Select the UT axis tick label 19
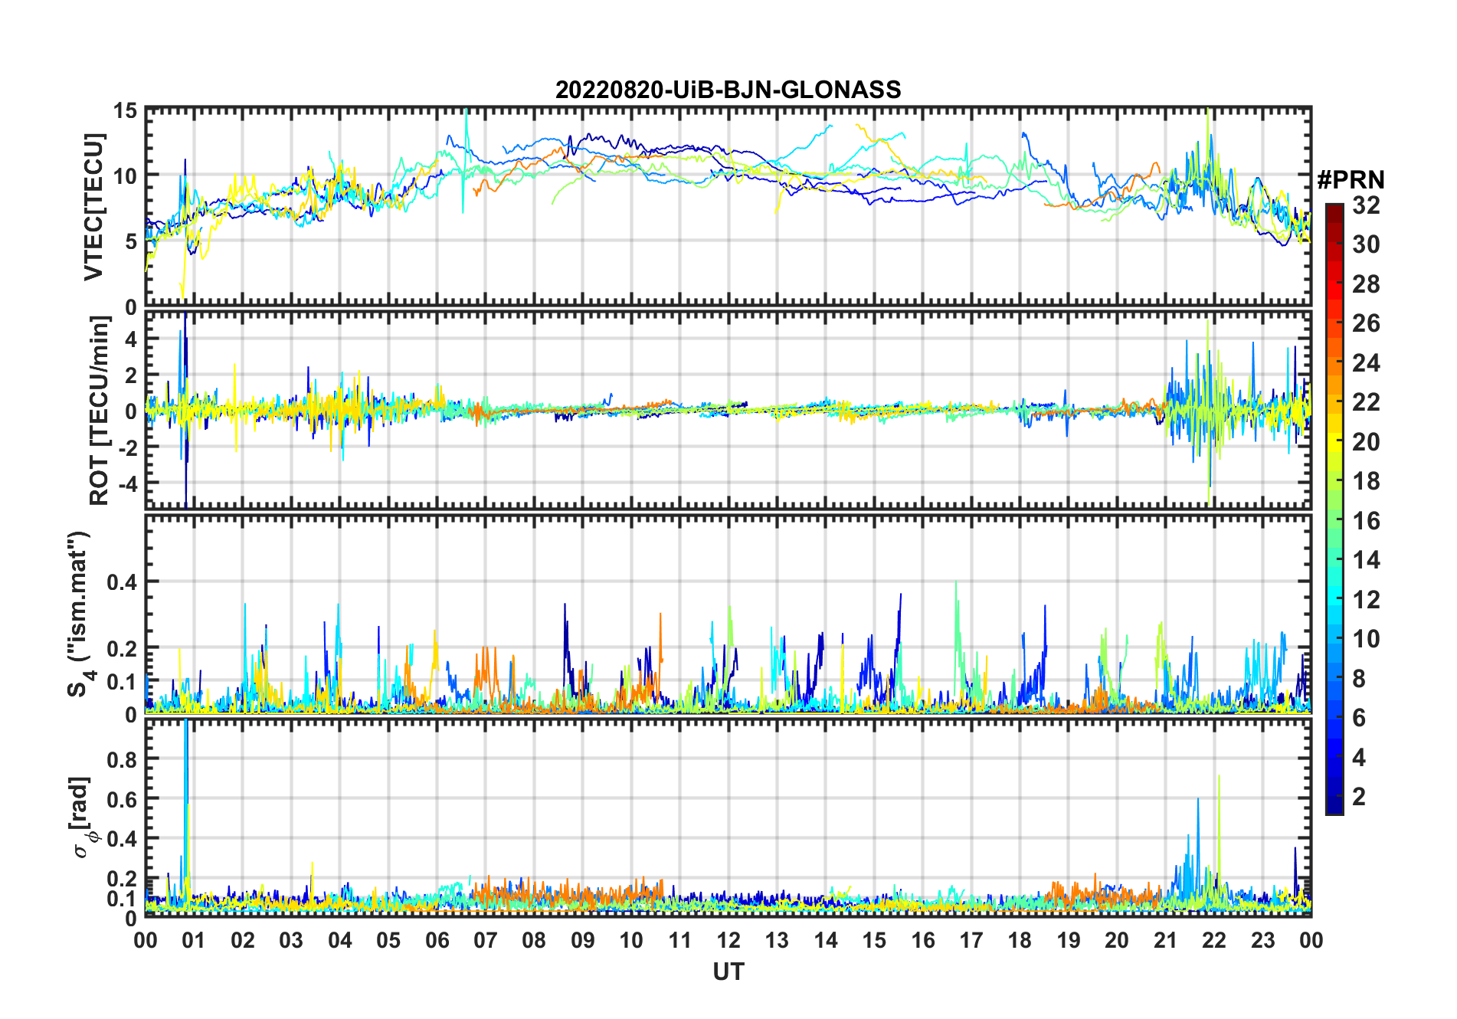 pos(1069,940)
